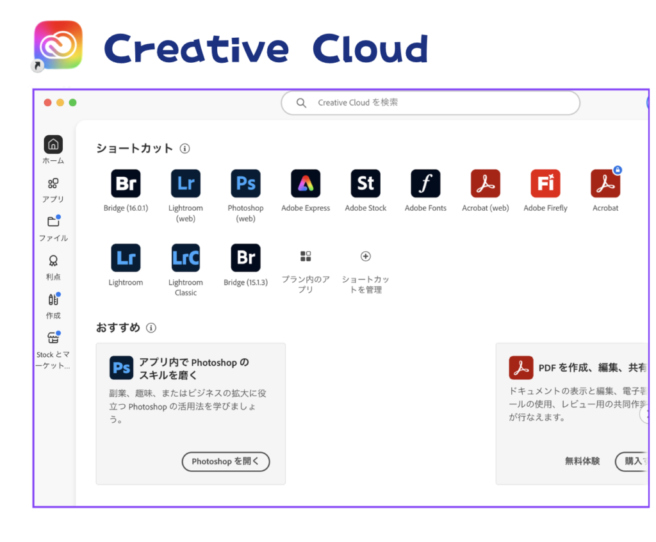Image resolution: width=656 pixels, height=542 pixels.
Task: Click the 無料体験 link
Action: (582, 461)
